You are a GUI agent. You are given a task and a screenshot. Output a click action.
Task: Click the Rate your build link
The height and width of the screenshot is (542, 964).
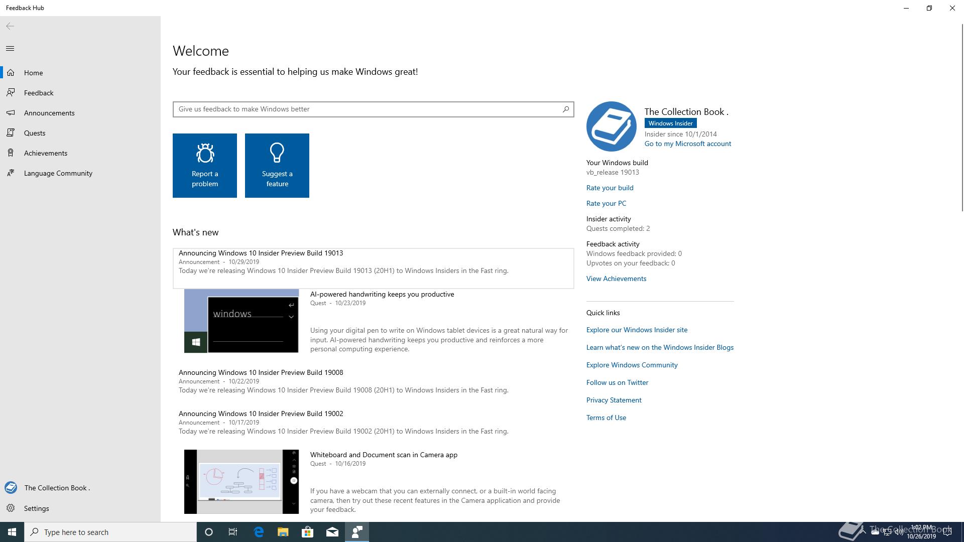610,188
